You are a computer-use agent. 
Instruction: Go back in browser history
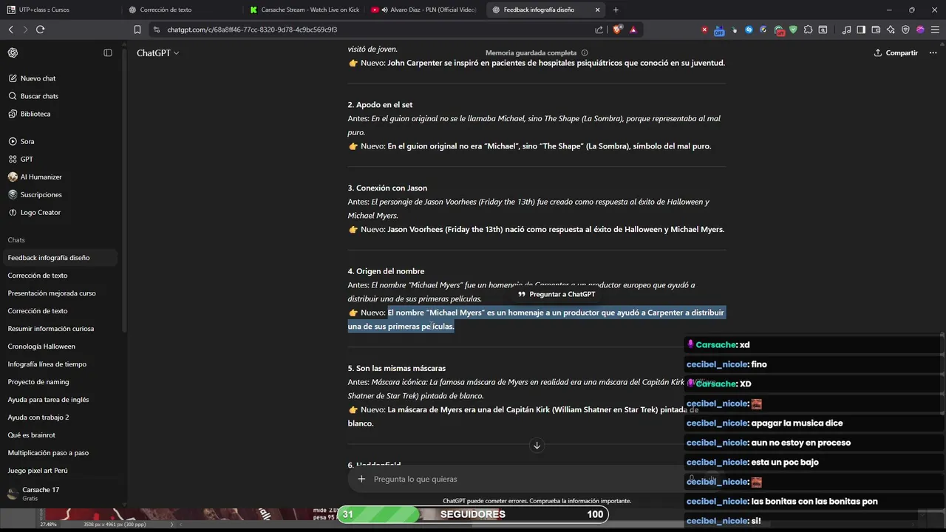coord(10,30)
